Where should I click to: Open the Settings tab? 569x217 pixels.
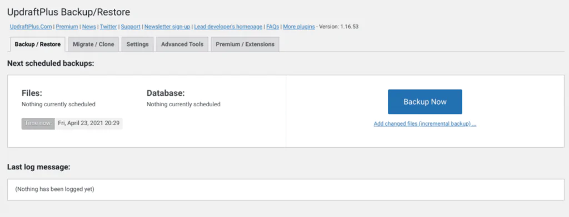pos(138,44)
